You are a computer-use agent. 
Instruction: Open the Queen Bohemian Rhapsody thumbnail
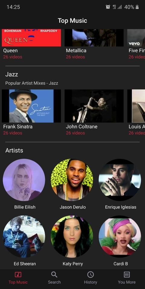click(31, 38)
